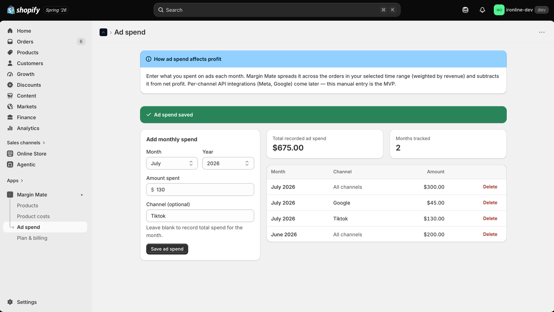Viewport: 554px width, 312px height.
Task: Select Ad spend in sidebar
Action: pyautogui.click(x=45, y=227)
